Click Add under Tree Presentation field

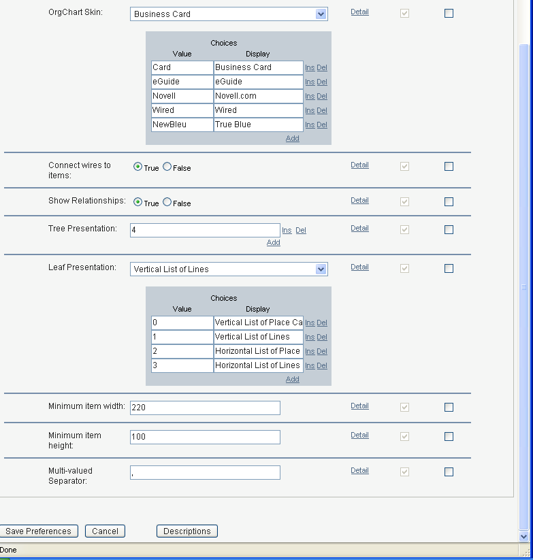tap(273, 242)
